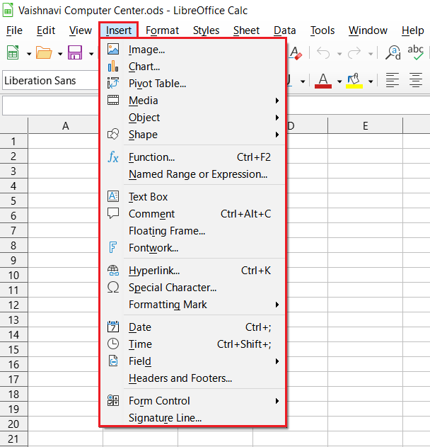Choose Chart... from Insert menu
Image resolution: width=430 pixels, height=447 pixels.
click(192, 67)
